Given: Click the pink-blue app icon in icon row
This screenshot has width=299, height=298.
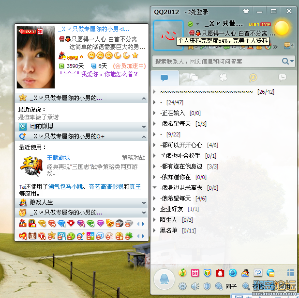Looking at the screenshot, I should [90, 236].
